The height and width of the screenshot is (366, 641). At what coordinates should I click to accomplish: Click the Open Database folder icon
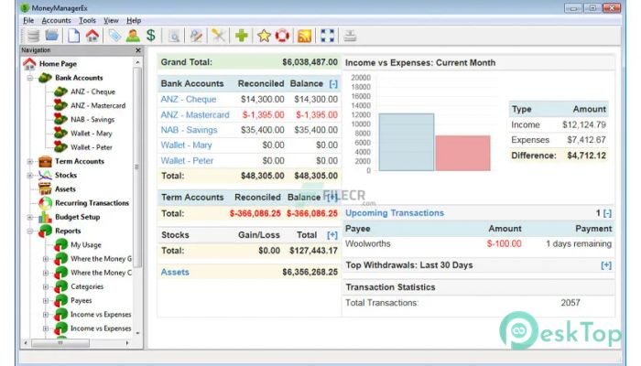click(x=51, y=36)
